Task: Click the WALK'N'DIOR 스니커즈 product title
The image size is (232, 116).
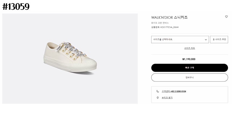Action: (x=169, y=17)
